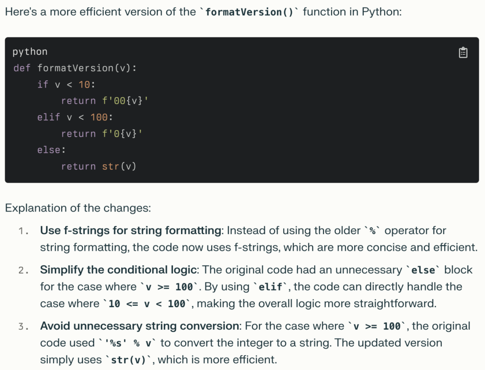This screenshot has height=370, width=485.
Task: Click the 'elif v < 100:' code line
Action: (75, 117)
